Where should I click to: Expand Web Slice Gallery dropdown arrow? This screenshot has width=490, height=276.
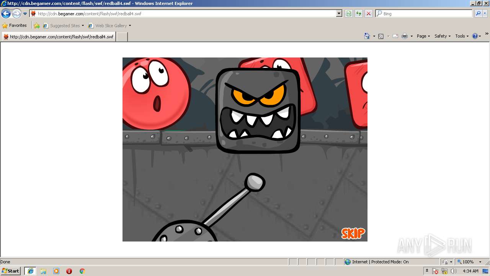pyautogui.click(x=130, y=26)
